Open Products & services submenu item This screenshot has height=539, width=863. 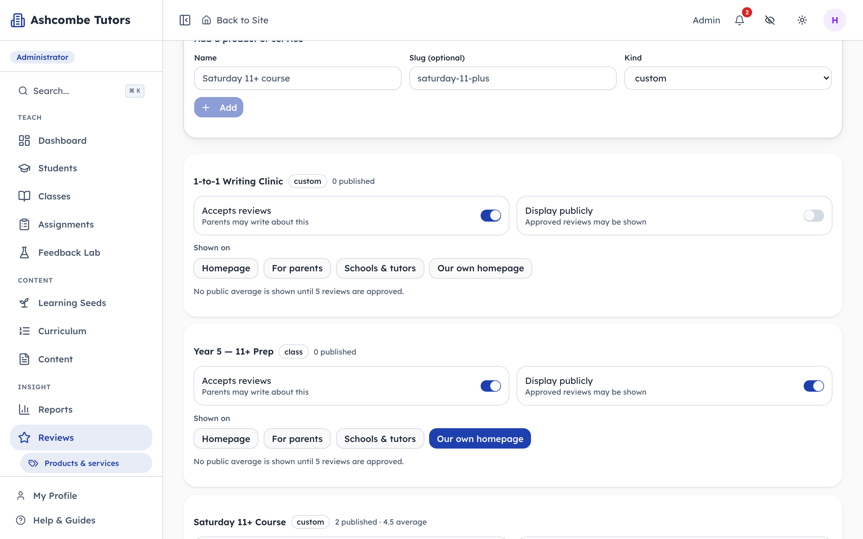point(86,463)
